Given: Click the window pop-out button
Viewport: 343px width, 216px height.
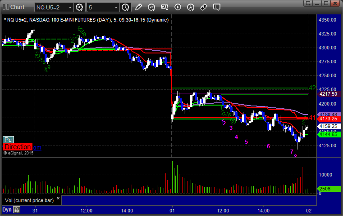Looking at the screenshot, I should coord(308,3).
